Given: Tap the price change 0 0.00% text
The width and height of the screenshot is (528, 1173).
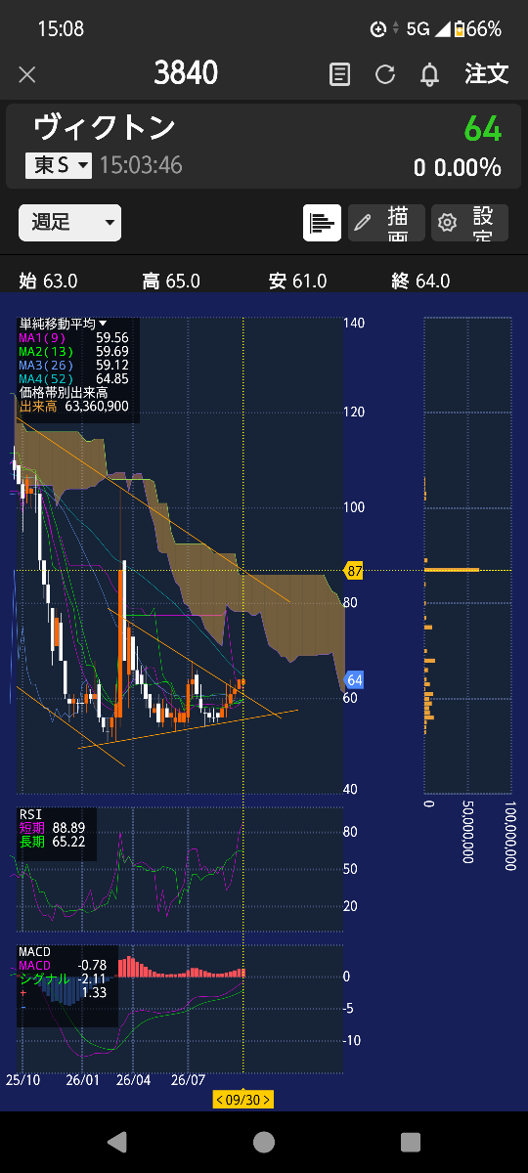Looking at the screenshot, I should [458, 167].
